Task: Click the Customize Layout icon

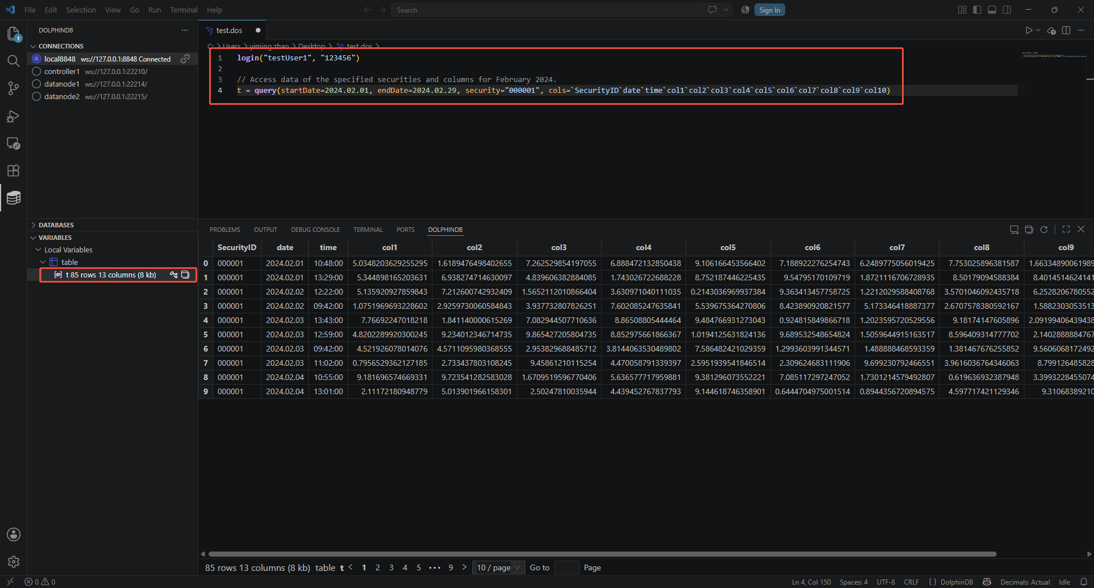Action: coord(962,10)
